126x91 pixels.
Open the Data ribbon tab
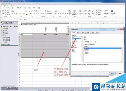click(x=29, y=8)
